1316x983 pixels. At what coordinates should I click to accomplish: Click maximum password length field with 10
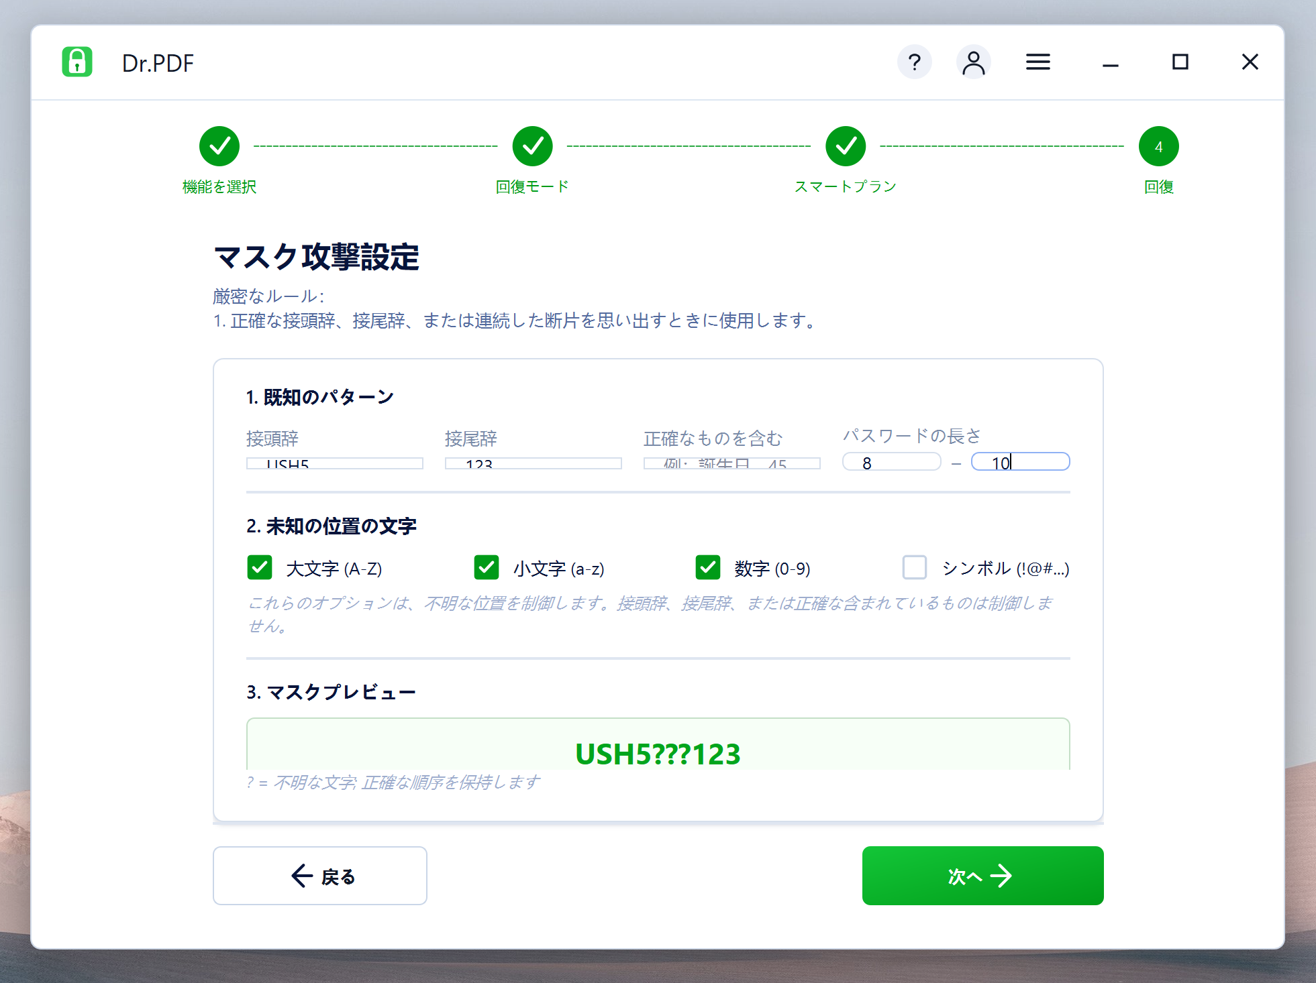1021,462
